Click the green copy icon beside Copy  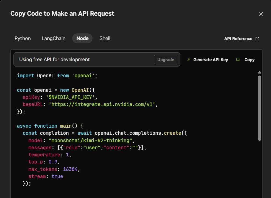[x=238, y=59]
